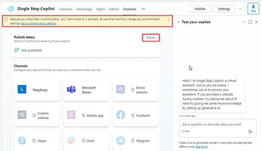Image resolution: width=262 pixels, height=151 pixels.
Task: Open the Telephony channel tile
Action: [36, 90]
